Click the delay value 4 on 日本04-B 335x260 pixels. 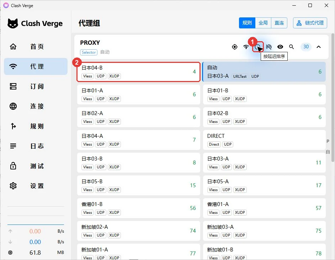(x=194, y=72)
